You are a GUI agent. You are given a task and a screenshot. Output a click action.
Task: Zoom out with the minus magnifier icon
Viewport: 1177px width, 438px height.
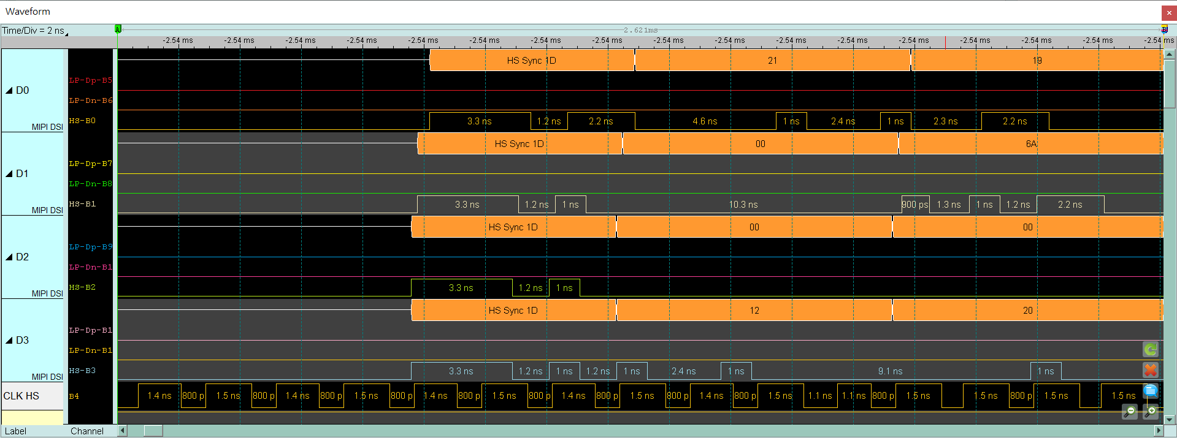[1130, 412]
